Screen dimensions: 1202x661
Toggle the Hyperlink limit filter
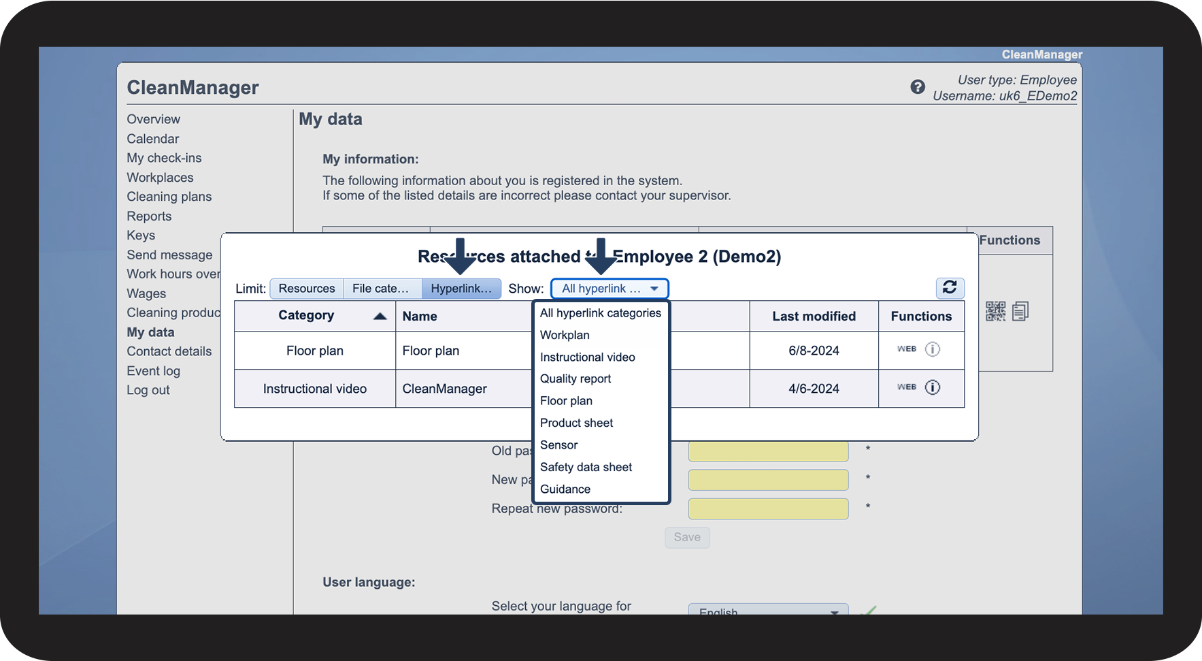461,289
